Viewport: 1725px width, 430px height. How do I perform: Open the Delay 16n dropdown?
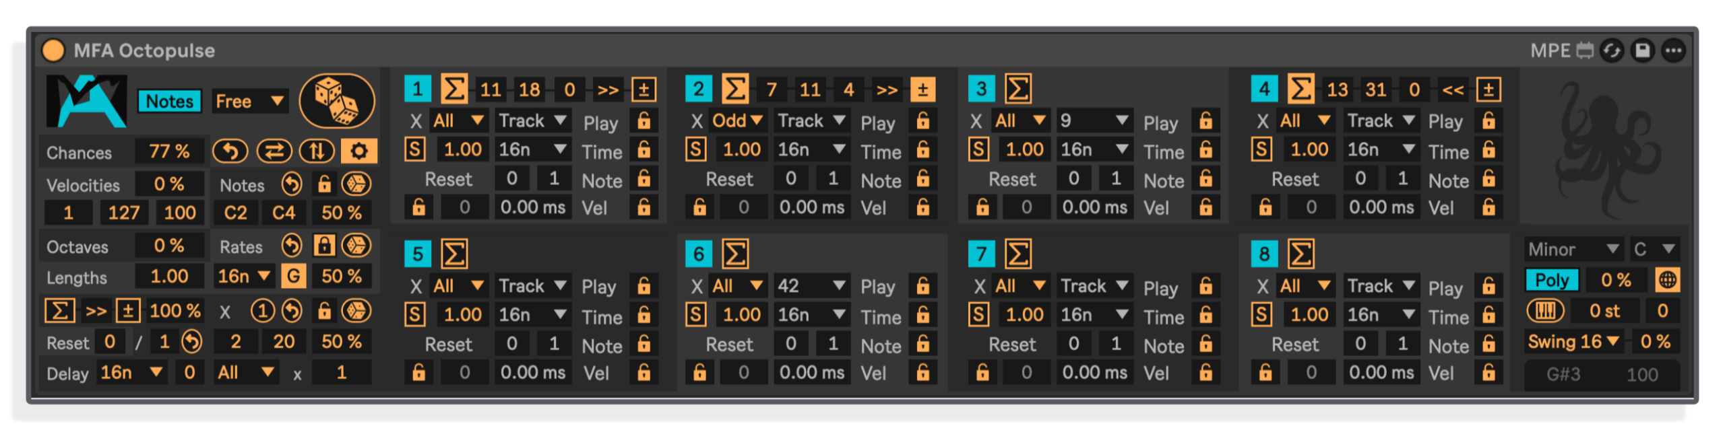coord(131,372)
